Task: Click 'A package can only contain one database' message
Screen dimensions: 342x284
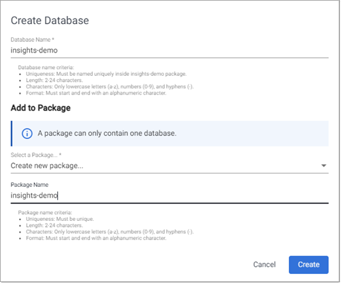Action: [107, 133]
